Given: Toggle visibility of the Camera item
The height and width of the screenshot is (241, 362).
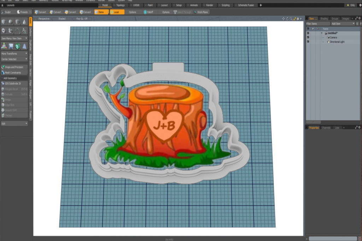Looking at the screenshot, I should click(308, 37).
